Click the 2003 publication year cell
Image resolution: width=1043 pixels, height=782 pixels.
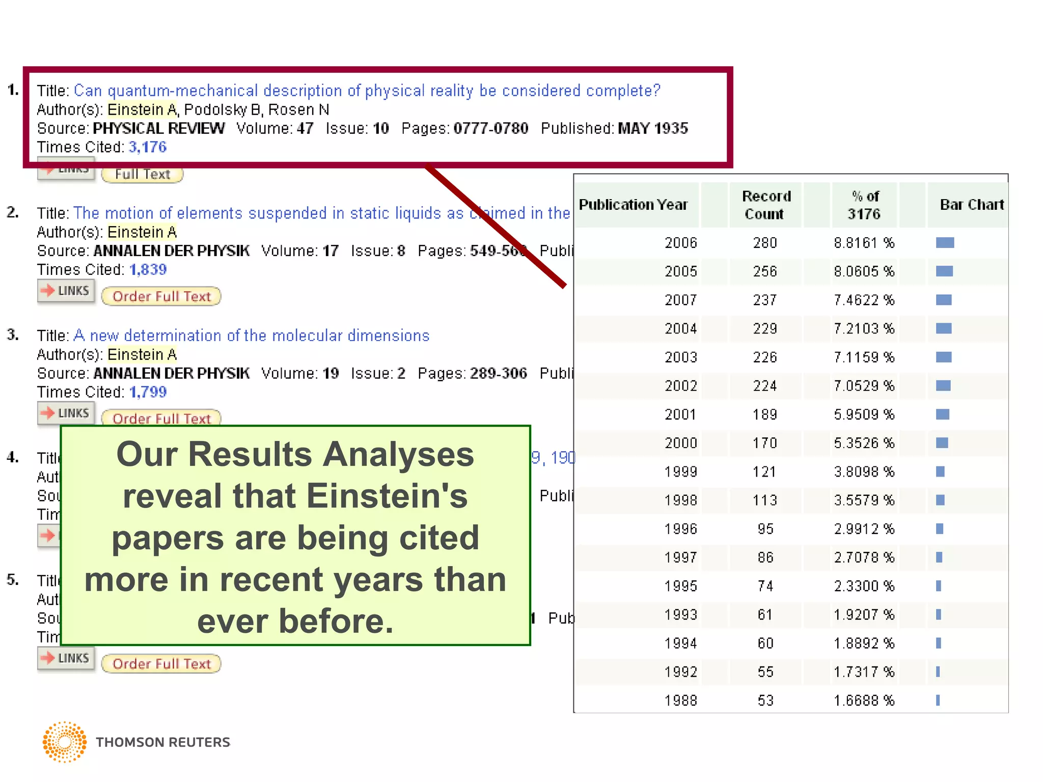tap(681, 357)
